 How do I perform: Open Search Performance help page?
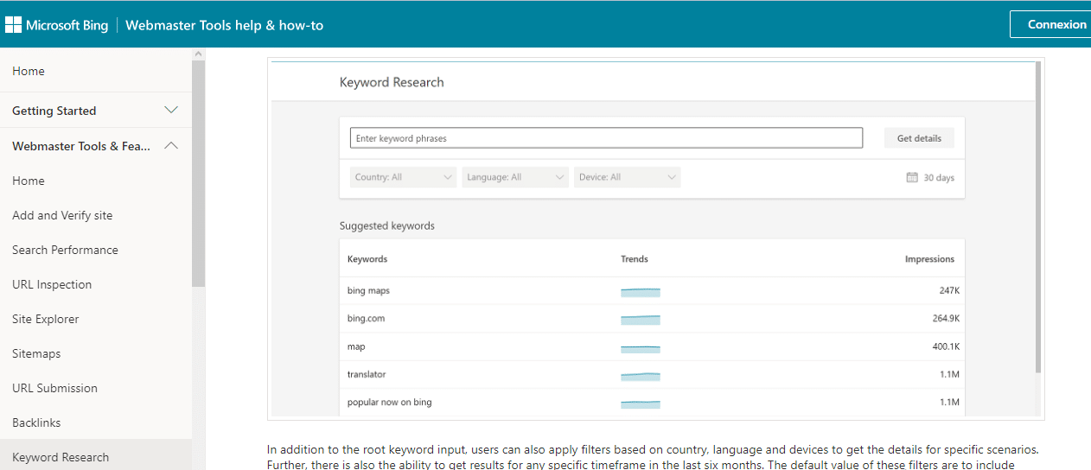(x=65, y=250)
